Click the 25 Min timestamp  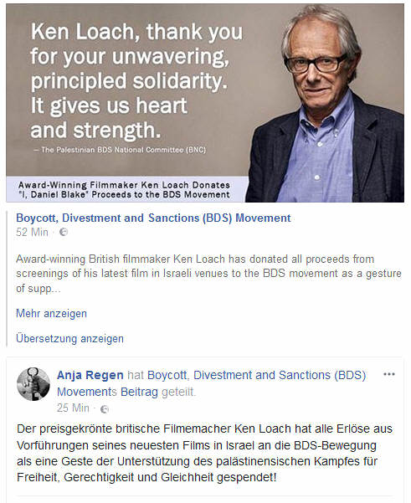pyautogui.click(x=73, y=408)
